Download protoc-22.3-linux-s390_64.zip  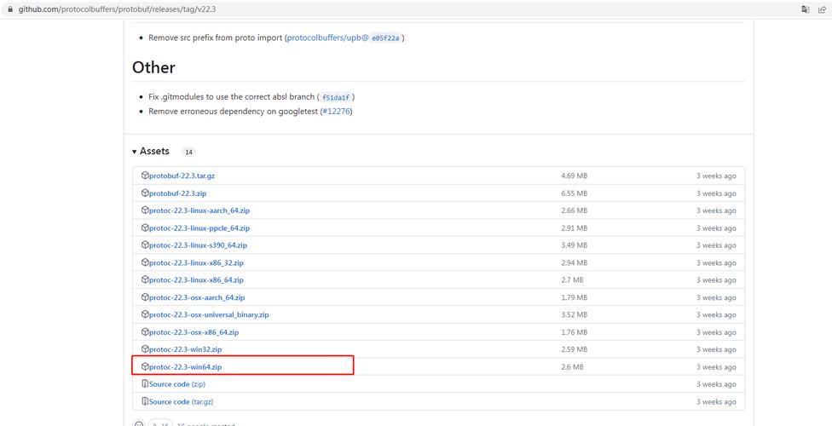[x=199, y=245]
